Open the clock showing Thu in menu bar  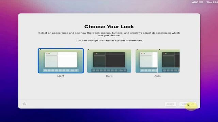[x=212, y=2]
